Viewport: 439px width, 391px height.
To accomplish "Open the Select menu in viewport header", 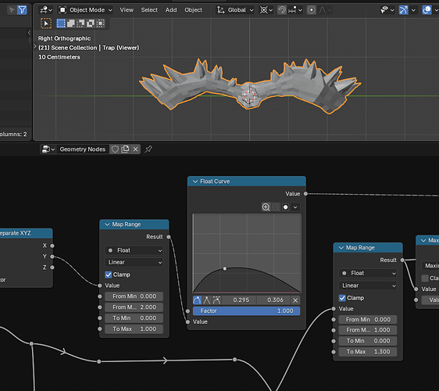I will point(149,10).
